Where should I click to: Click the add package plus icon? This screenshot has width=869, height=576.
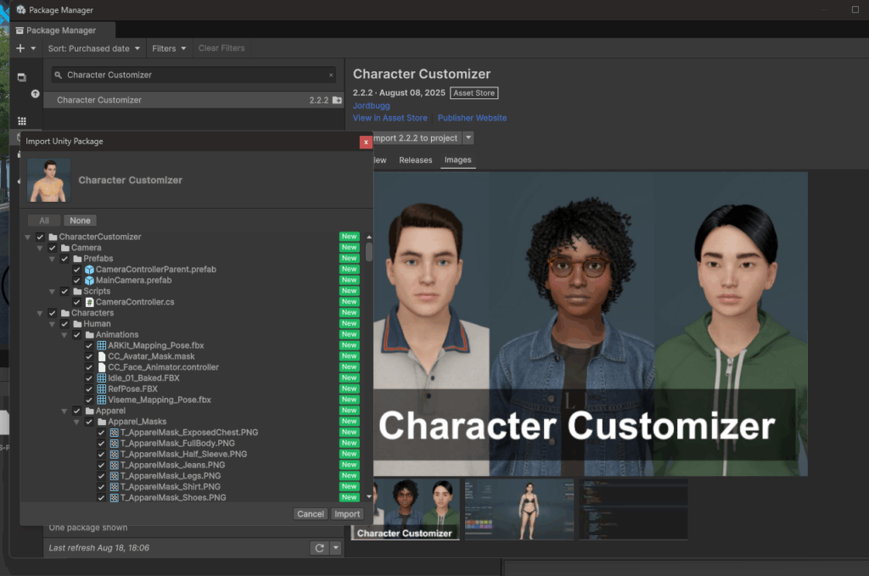click(x=20, y=48)
